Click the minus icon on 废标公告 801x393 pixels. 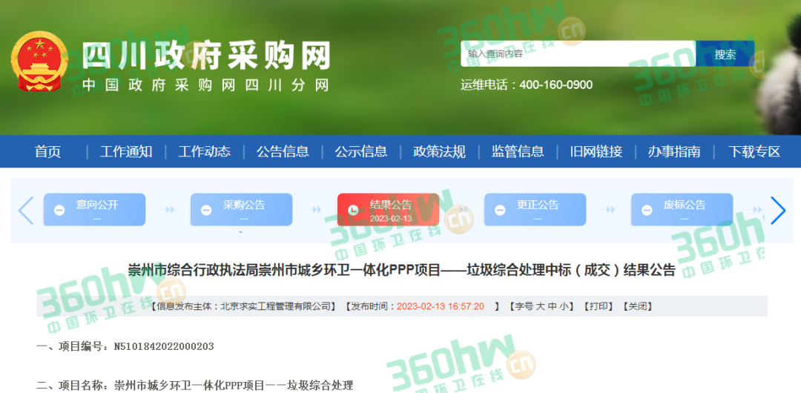tap(647, 210)
